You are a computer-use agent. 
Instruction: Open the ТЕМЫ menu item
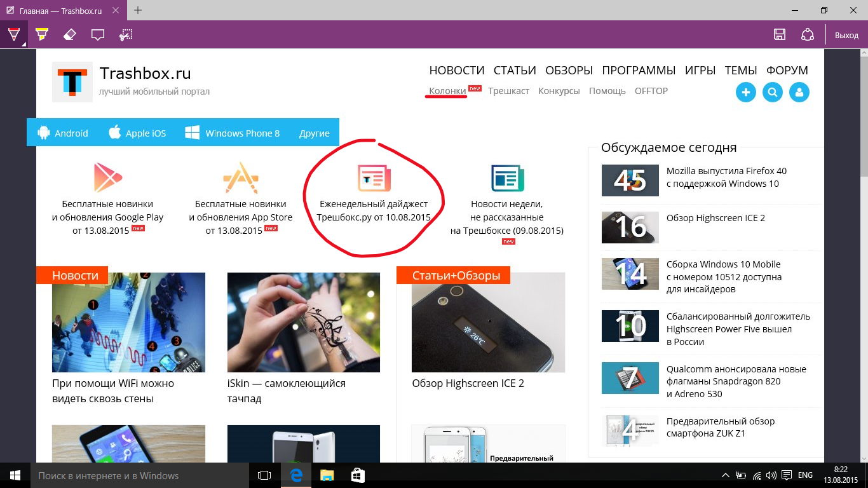[x=741, y=71]
